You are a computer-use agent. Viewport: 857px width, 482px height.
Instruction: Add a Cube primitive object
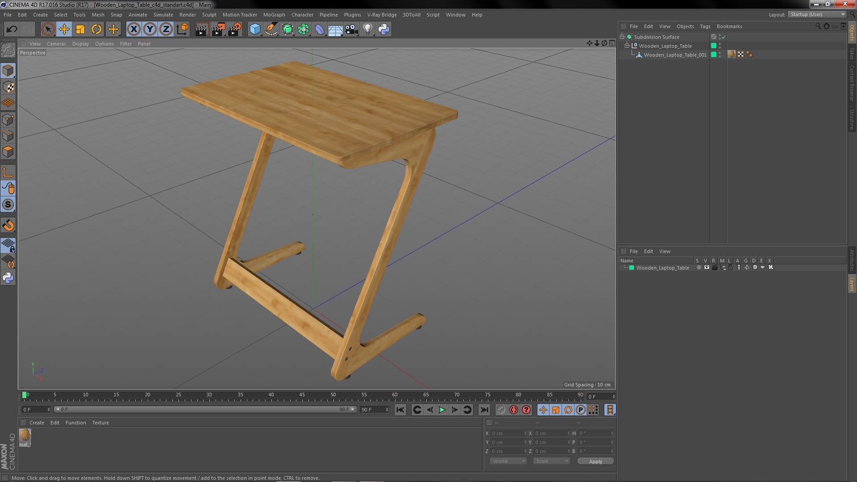tap(255, 29)
